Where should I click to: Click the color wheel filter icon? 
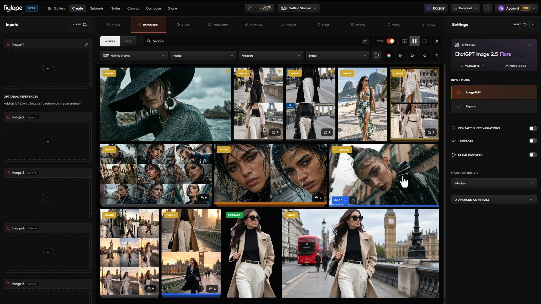(x=389, y=55)
